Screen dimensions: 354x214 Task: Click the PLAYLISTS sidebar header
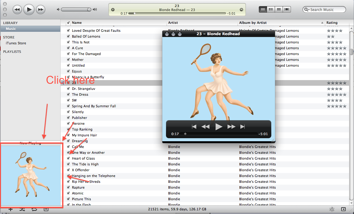12,52
